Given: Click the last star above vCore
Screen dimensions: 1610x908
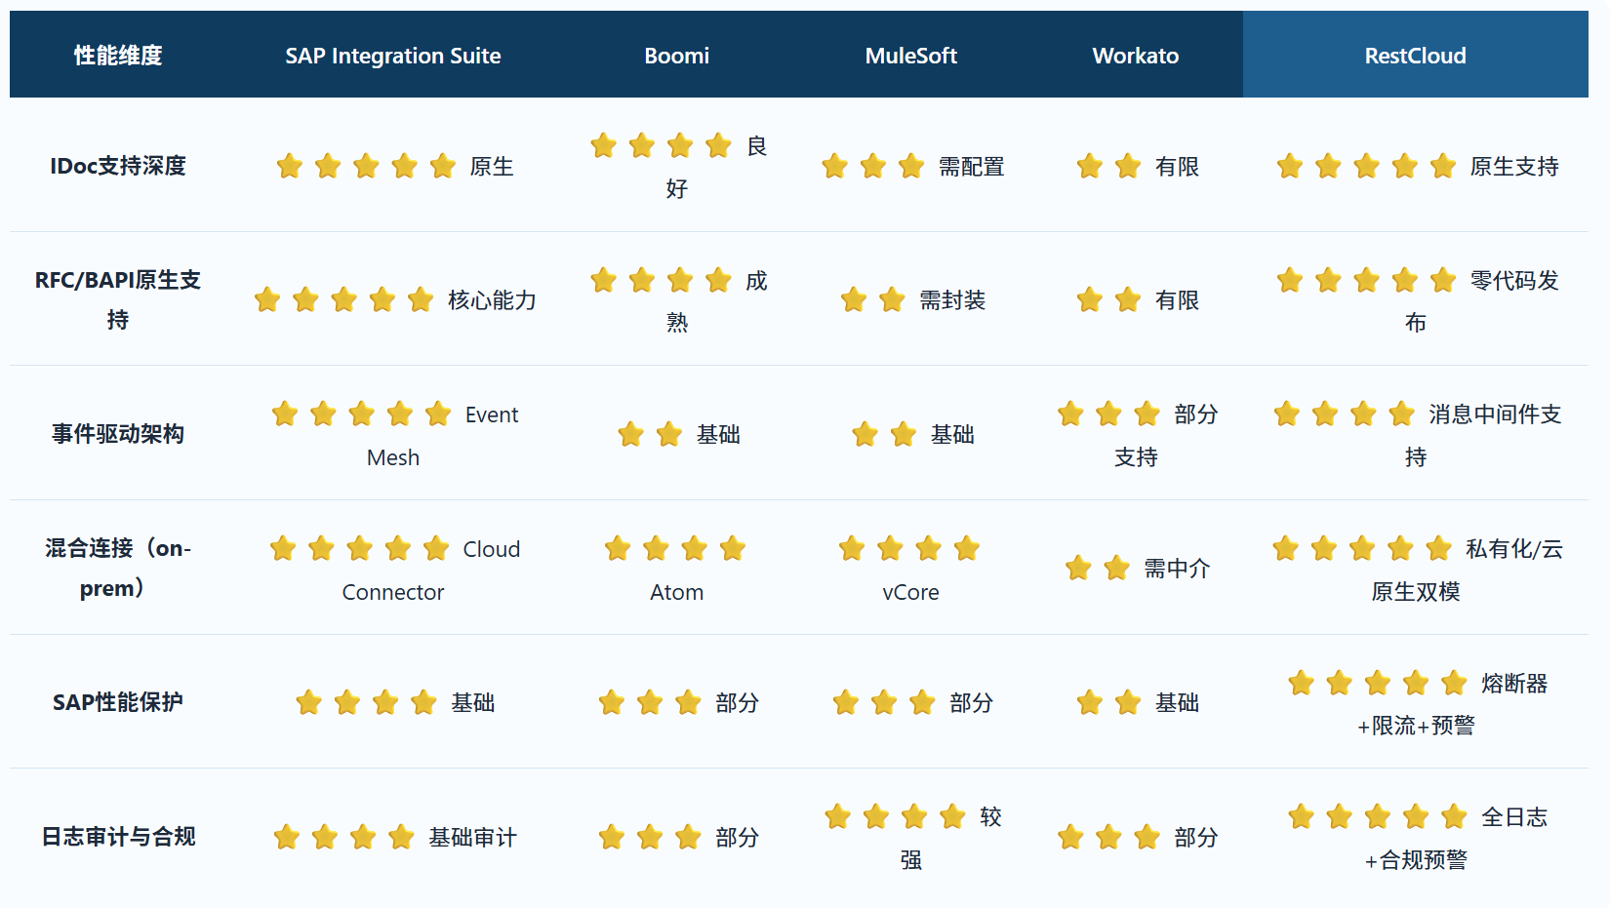Looking at the screenshot, I should (967, 548).
